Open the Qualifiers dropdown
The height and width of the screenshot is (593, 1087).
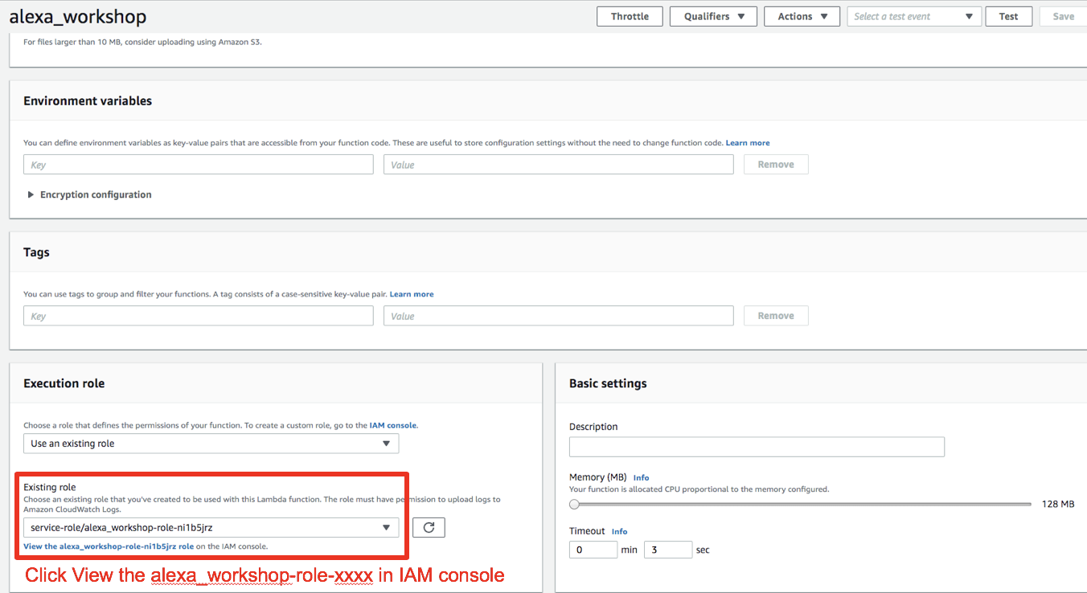point(714,16)
